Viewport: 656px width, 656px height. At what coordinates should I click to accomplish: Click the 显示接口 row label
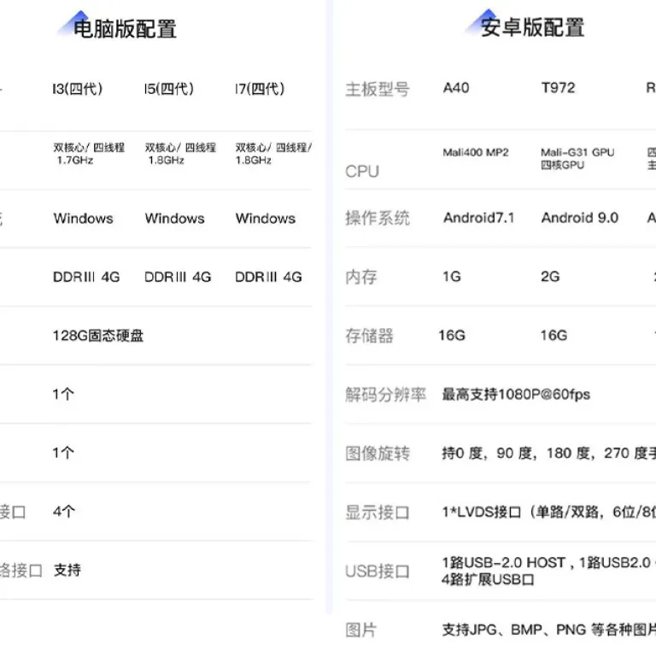point(378,512)
